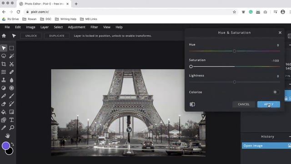Select the Marquee selection tool
Screen dimensions: 291x164
[11, 48]
